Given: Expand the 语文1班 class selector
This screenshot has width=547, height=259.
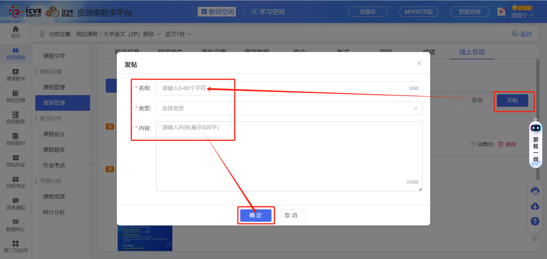Looking at the screenshot, I should click(x=177, y=33).
